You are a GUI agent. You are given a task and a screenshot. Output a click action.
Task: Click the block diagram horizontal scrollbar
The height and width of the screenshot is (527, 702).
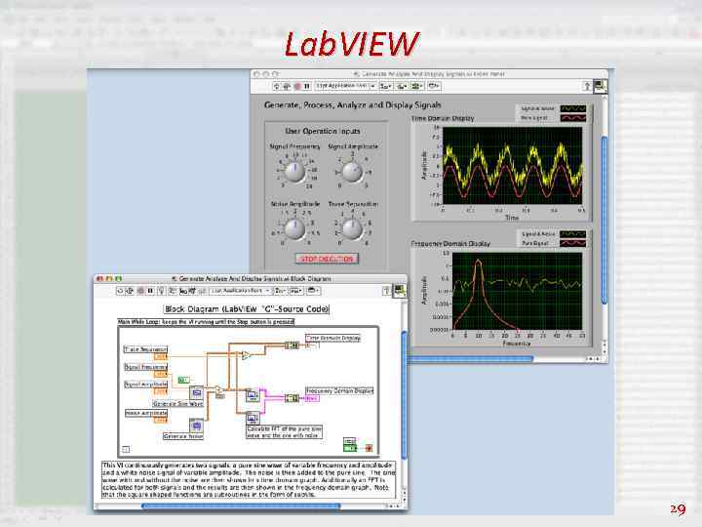pos(241,506)
